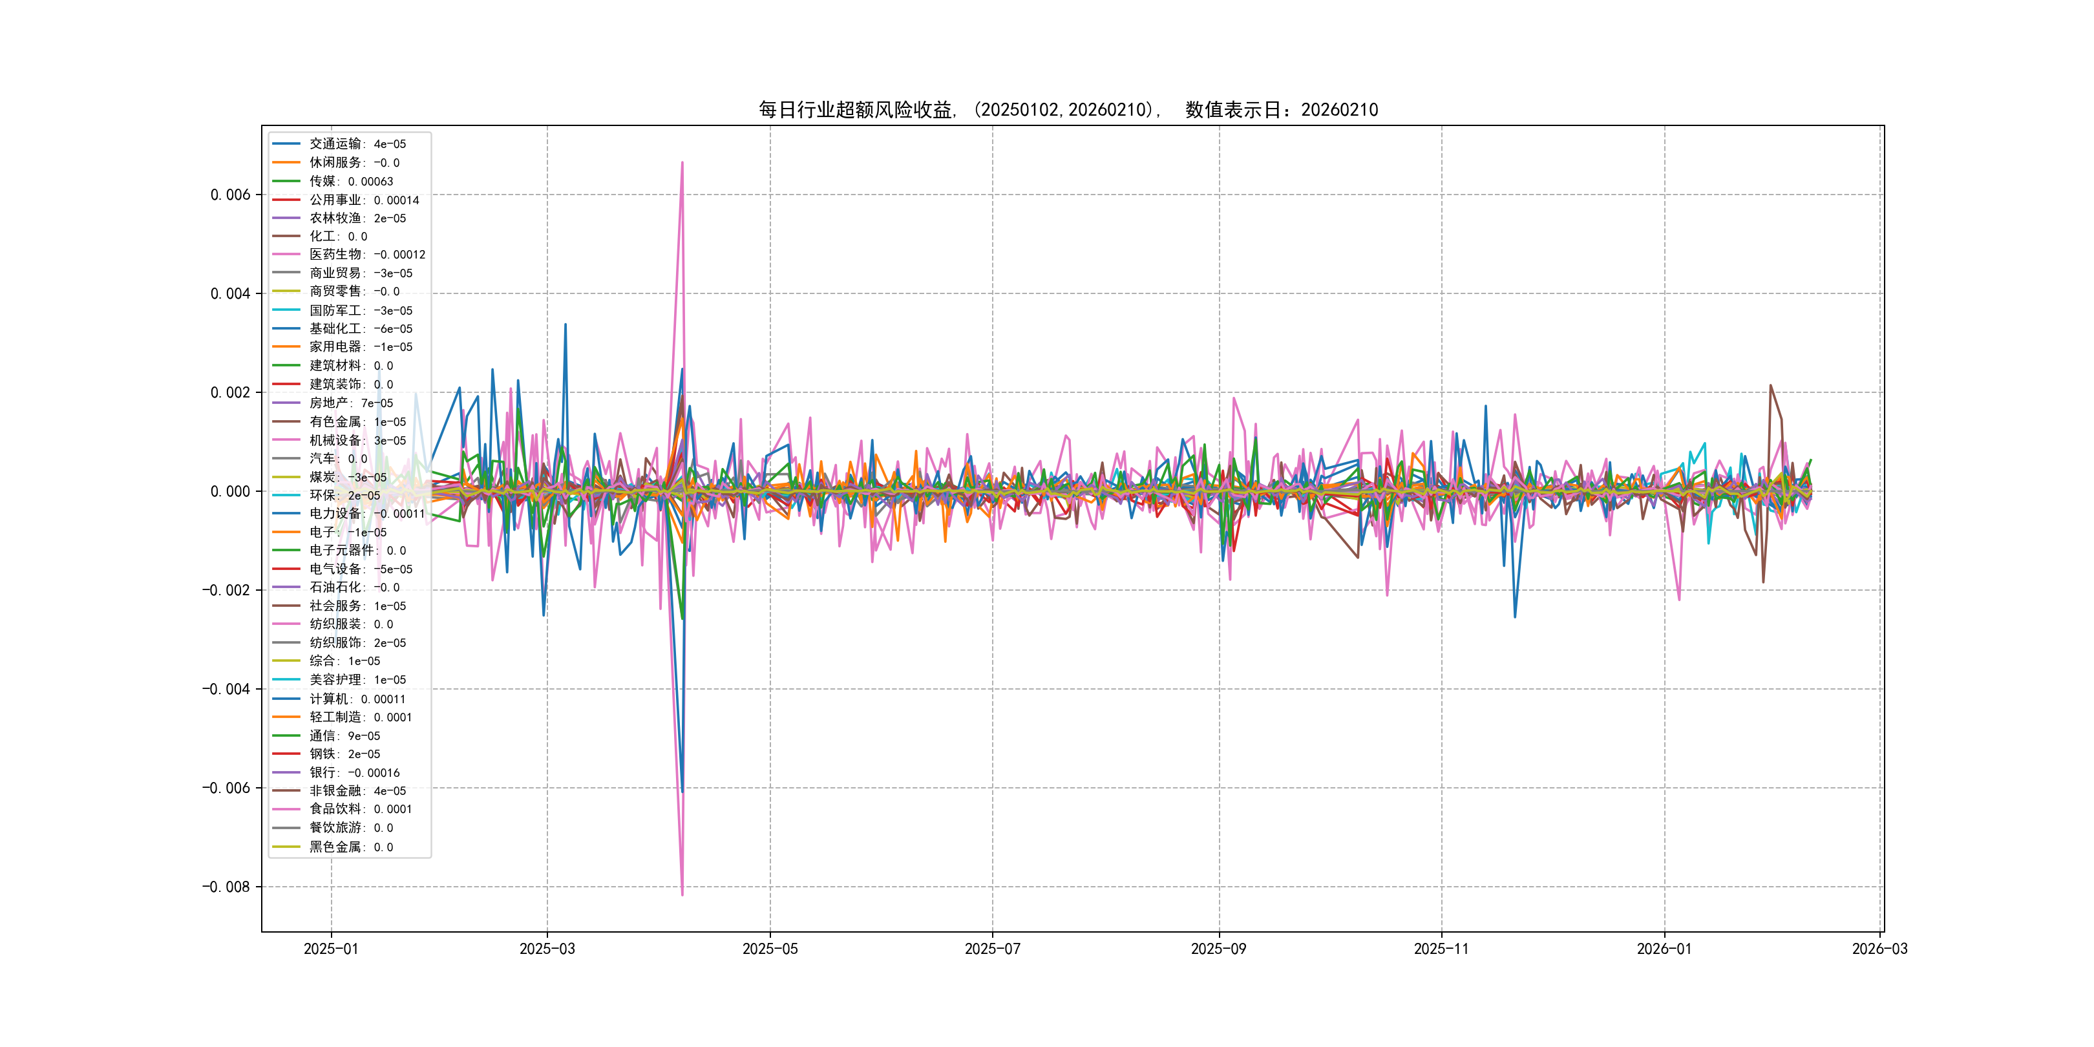Select the 电力设备 legend label

[335, 514]
